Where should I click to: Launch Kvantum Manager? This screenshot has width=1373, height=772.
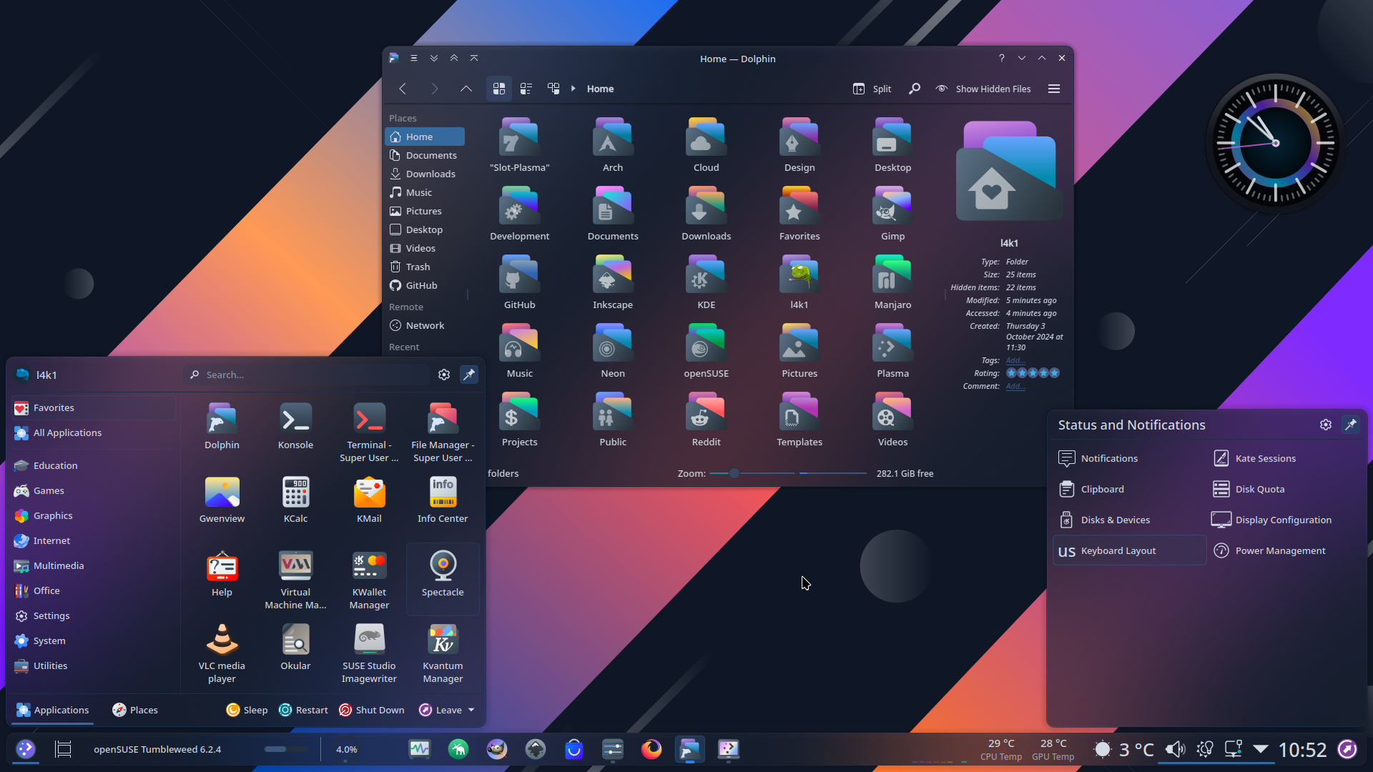click(443, 653)
